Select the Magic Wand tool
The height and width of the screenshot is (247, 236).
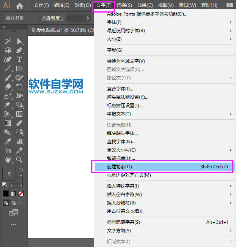pyautogui.click(x=8, y=41)
